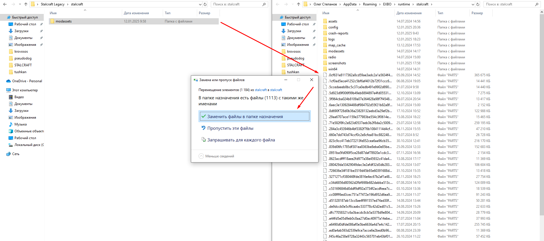This screenshot has height=241, width=544.
Task: Open source 'stalcraft' link in dialog
Action: [261, 90]
